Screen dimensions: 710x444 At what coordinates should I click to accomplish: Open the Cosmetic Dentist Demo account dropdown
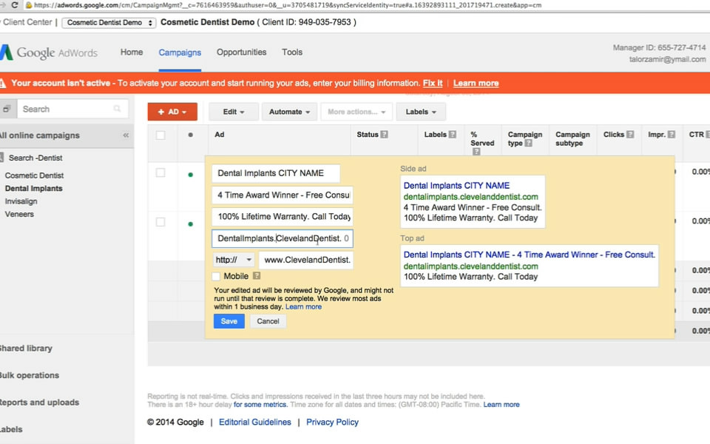coord(109,23)
